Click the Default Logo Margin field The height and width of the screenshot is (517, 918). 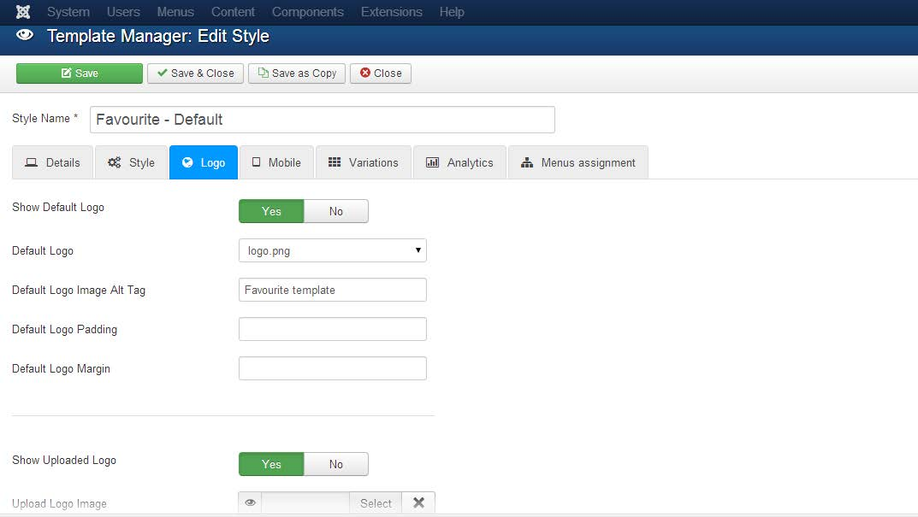pos(333,367)
